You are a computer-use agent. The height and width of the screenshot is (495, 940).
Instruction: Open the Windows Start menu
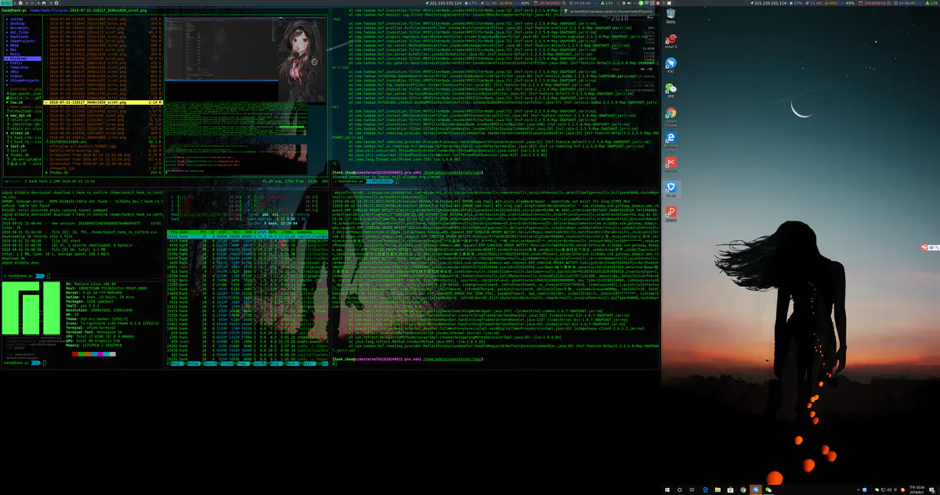tap(667, 490)
